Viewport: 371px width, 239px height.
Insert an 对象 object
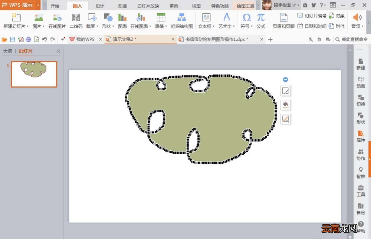click(337, 16)
